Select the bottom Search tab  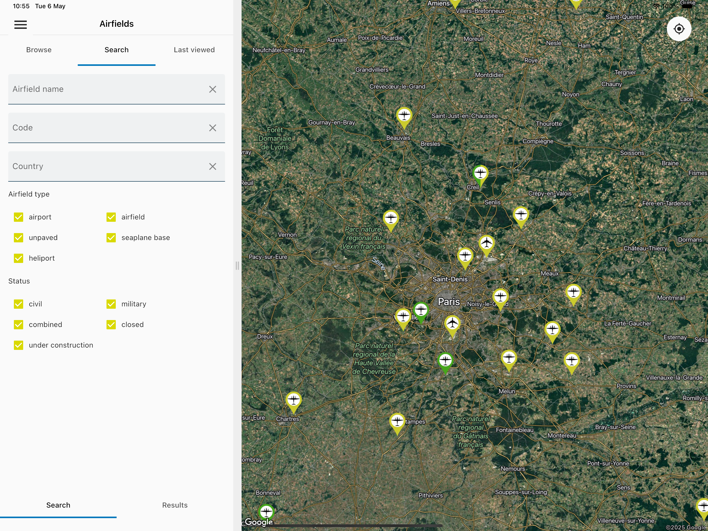[58, 505]
